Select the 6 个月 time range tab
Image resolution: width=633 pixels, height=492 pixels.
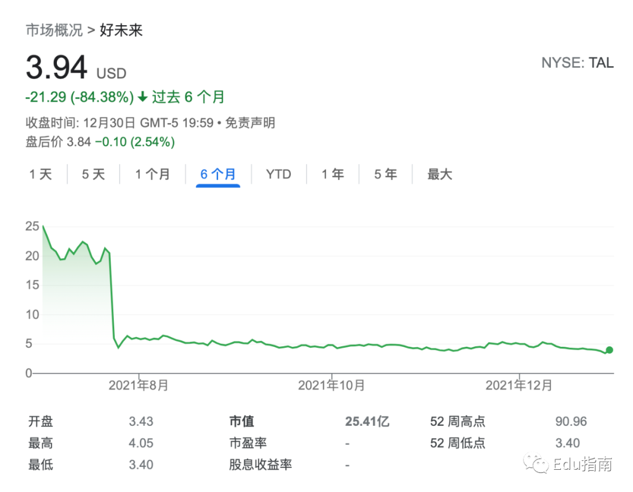pyautogui.click(x=218, y=174)
